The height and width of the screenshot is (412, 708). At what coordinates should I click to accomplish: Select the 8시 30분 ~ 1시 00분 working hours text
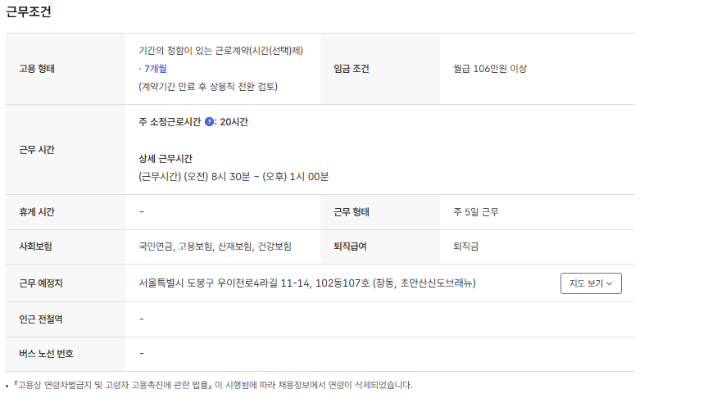pyautogui.click(x=234, y=176)
